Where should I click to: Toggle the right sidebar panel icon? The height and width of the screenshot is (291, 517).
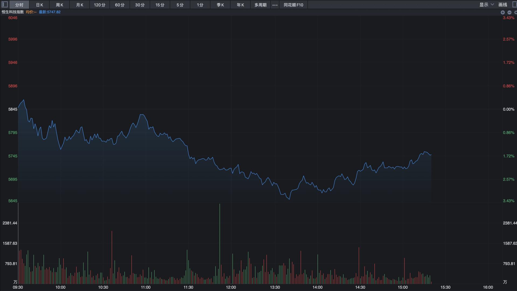[515, 5]
